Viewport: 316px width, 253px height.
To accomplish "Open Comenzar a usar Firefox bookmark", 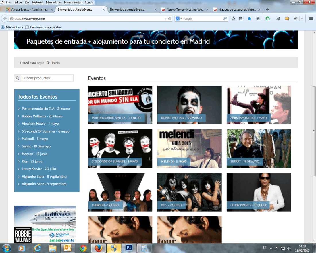I will [43, 27].
